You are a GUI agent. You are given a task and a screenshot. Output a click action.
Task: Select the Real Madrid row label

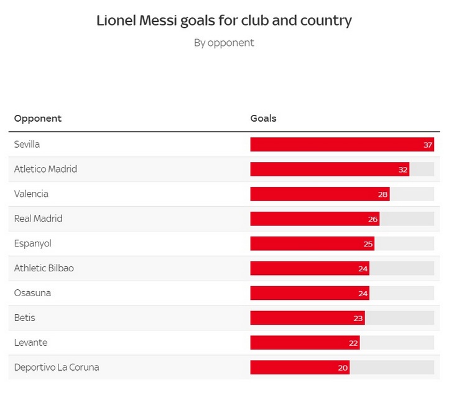(38, 219)
